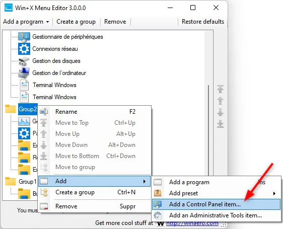Click the Win+X Menu Editor title bar icon

click(x=9, y=8)
